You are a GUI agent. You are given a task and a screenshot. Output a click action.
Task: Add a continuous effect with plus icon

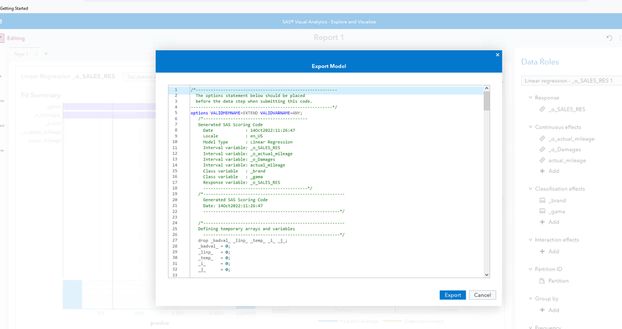[x=542, y=171]
